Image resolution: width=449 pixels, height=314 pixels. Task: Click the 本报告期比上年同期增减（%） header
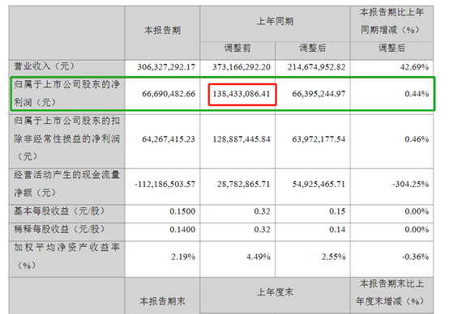coord(391,21)
